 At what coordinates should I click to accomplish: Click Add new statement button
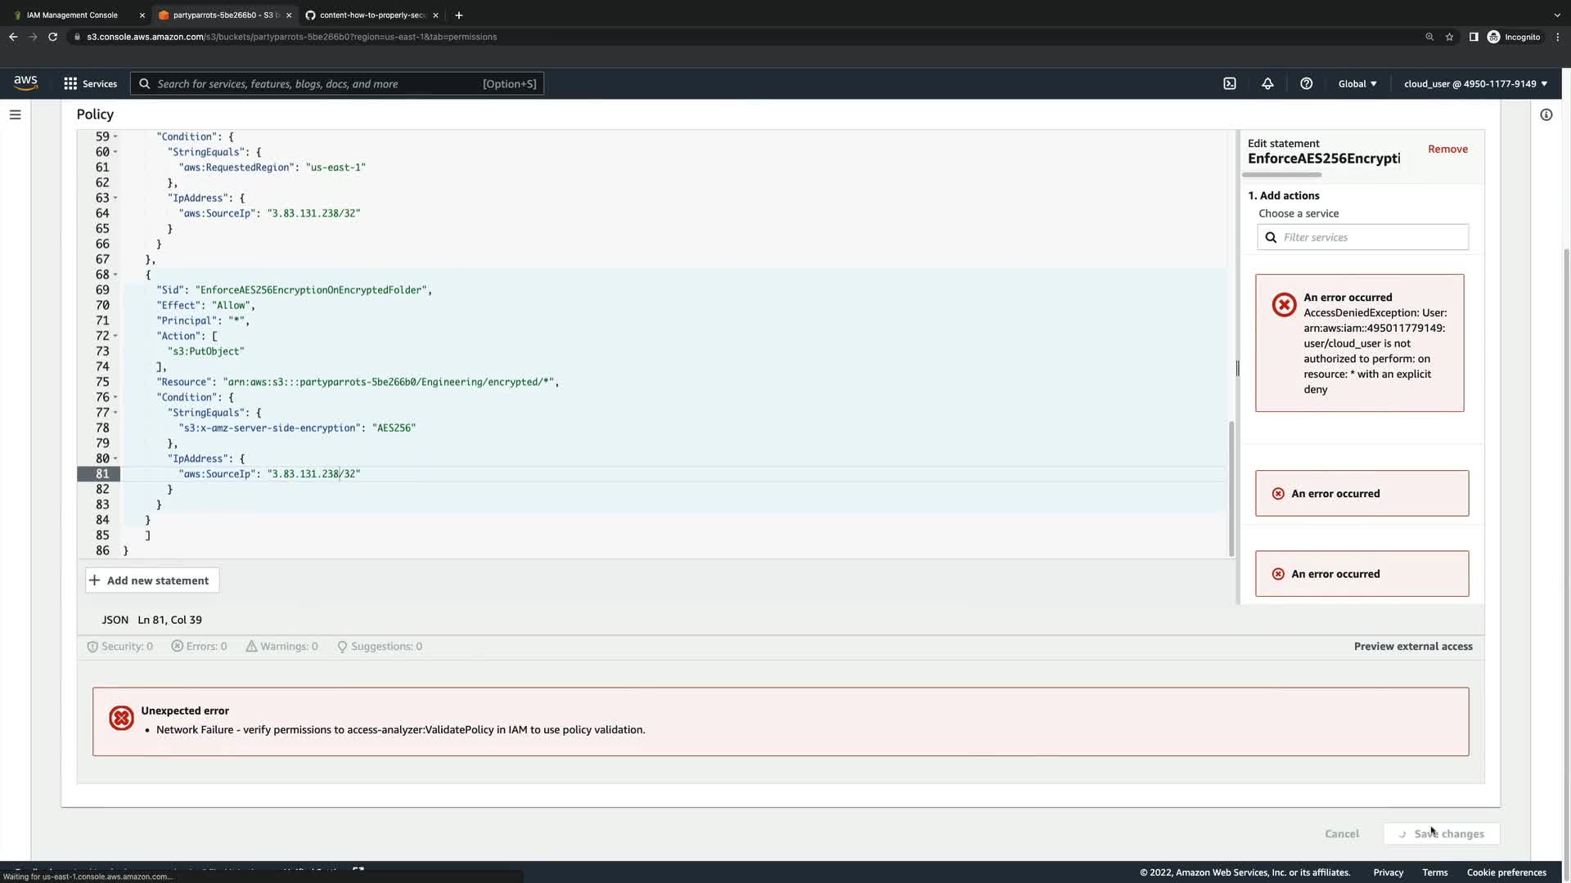[151, 580]
